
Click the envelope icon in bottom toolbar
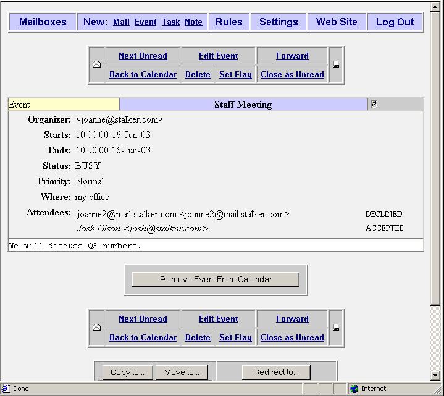pos(96,328)
